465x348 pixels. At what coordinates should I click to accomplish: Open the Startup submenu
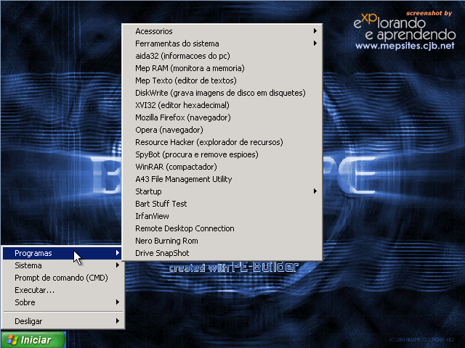click(x=222, y=191)
